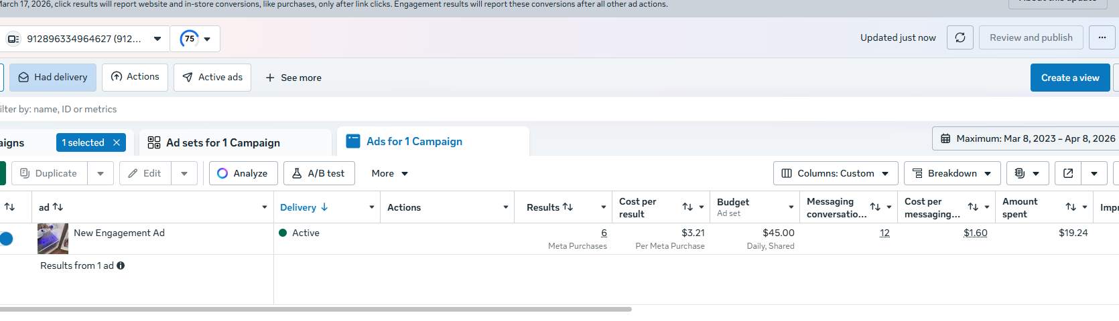The image size is (1119, 321).
Task: Expand the Columns: Custom dropdown
Action: (835, 173)
